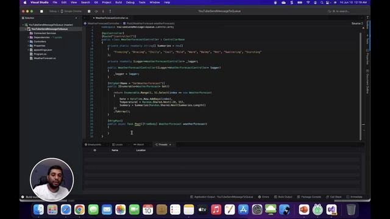Click the Location column header in Threads
The height and width of the screenshot is (219, 390).
[141, 150]
